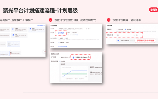This screenshot has width=158, height=99.
Task: Click the green band legend entry under chart
Action: 81,79
